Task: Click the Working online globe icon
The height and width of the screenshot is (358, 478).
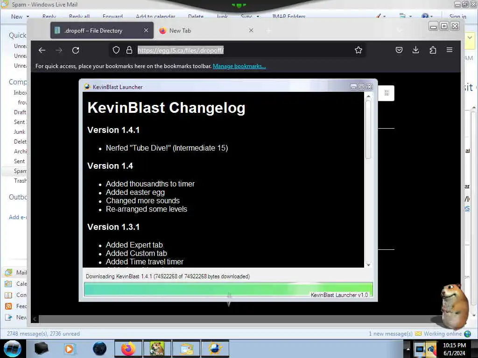Action: [x=467, y=334]
